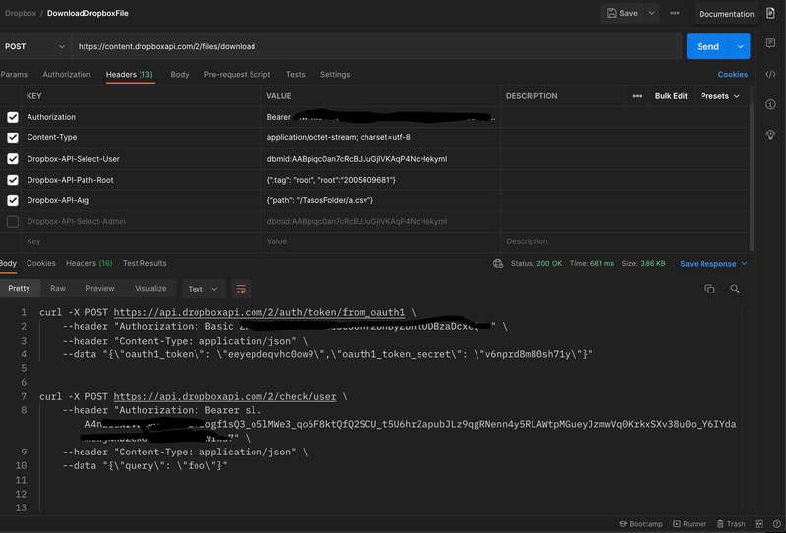This screenshot has height=533, width=786.
Task: Switch to the Pre-request Script tab
Action: 237,75
